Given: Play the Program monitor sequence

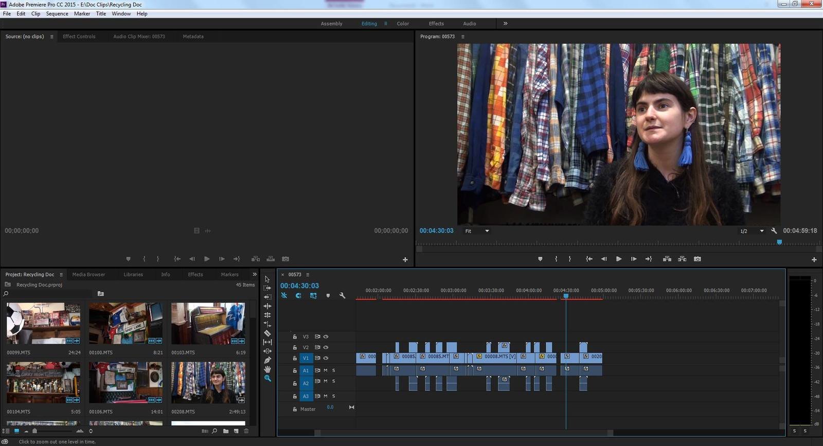Looking at the screenshot, I should [x=619, y=259].
